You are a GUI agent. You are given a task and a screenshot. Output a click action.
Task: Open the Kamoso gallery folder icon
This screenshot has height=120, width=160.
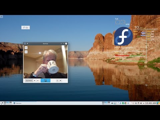pos(57,80)
